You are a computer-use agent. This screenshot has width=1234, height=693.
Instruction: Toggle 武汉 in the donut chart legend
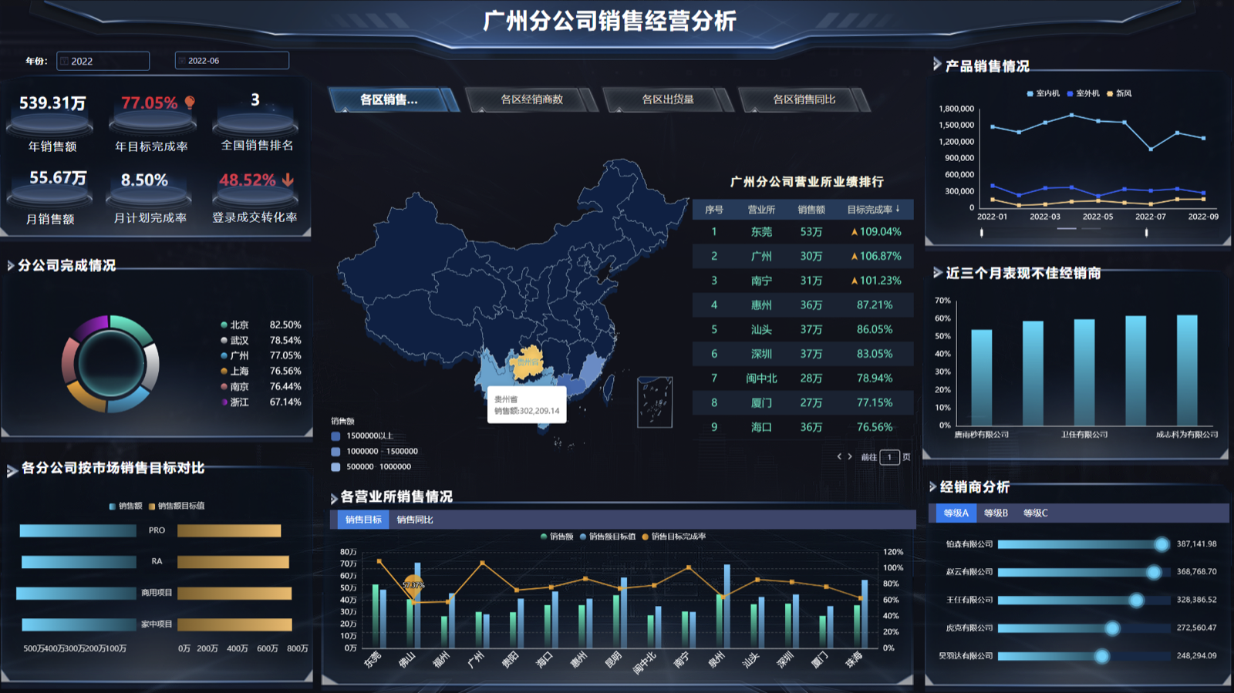click(234, 341)
